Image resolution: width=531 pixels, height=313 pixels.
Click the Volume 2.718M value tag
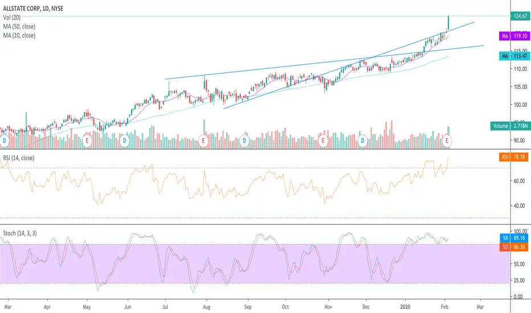coord(510,126)
